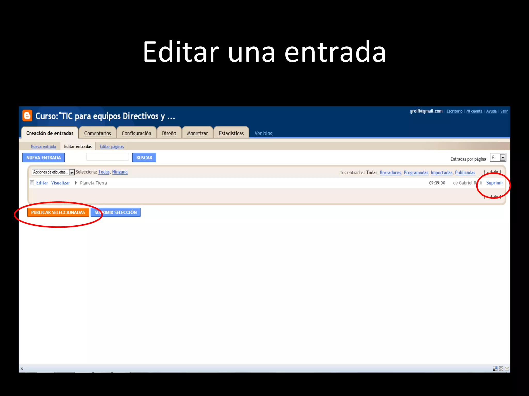
Task: Filter entries by Borradores
Action: 391,172
